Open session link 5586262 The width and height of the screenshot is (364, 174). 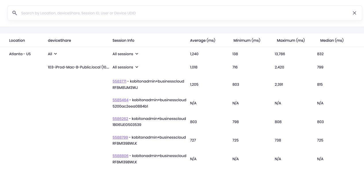pyautogui.click(x=120, y=118)
